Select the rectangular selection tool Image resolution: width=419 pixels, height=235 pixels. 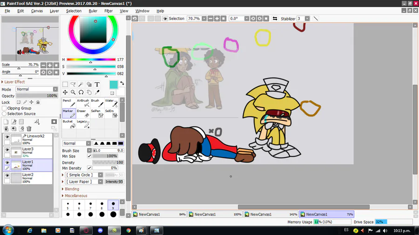(x=65, y=85)
